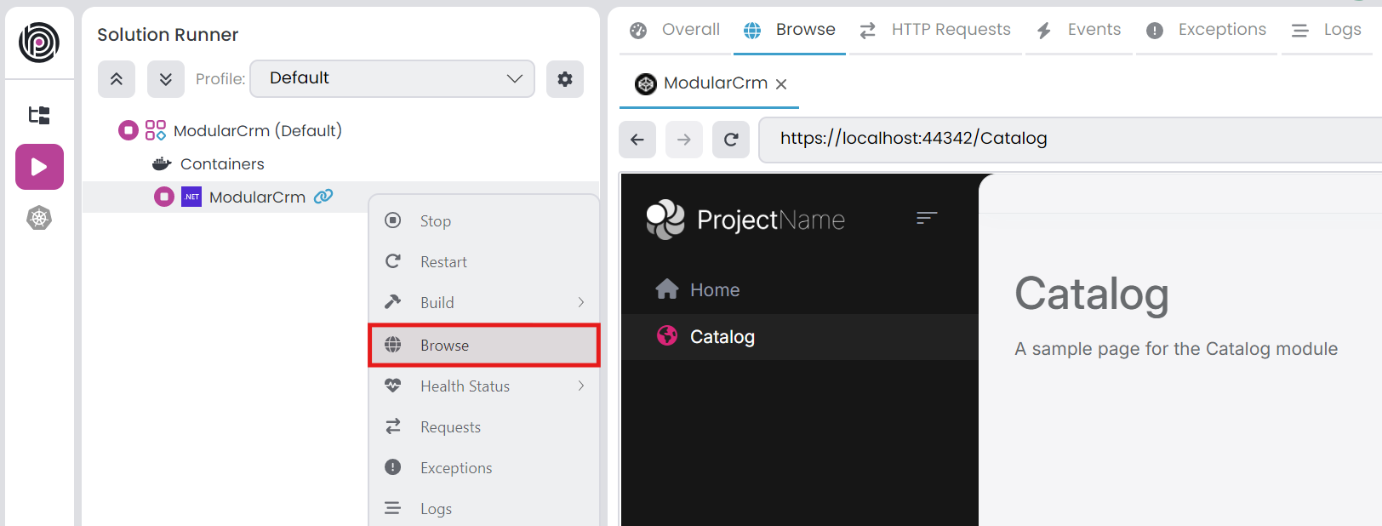This screenshot has height=526, width=1382.
Task: Click the browser back arrow
Action: tap(637, 139)
